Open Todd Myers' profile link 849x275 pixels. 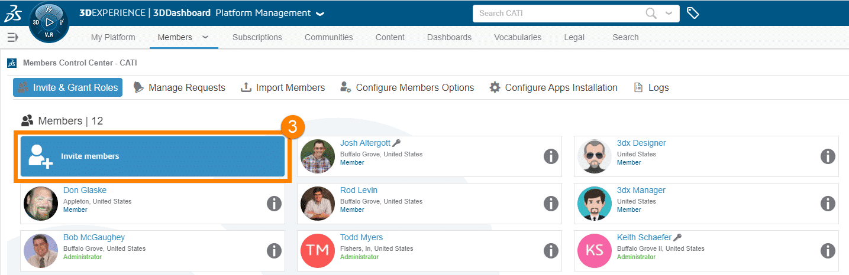coord(361,237)
